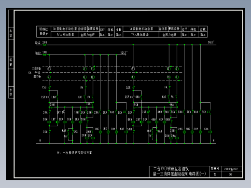Click the 2SF start pushbutton label
The image size is (251, 188).
(x=127, y=97)
